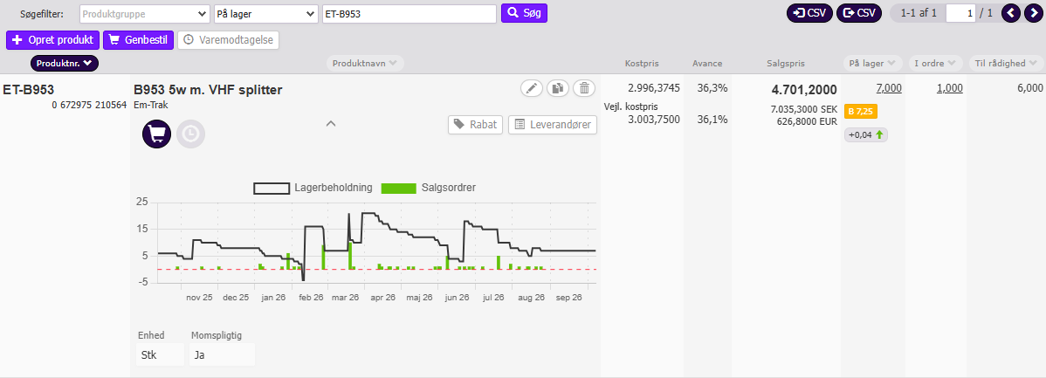Click the Em-Trak manufacturer text

coord(150,105)
